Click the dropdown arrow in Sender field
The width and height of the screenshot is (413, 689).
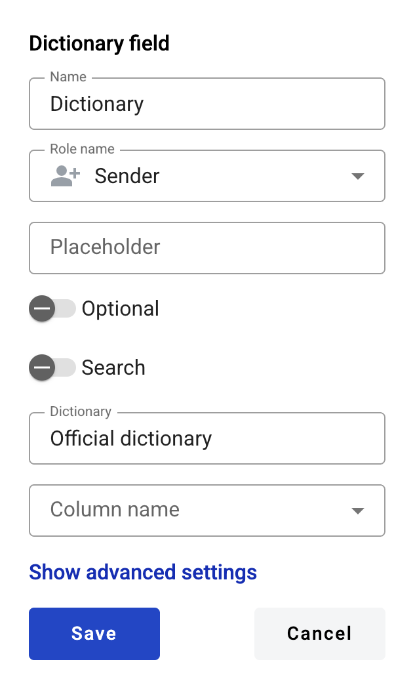pyautogui.click(x=359, y=176)
